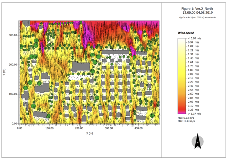
Task: Select the '1.21 m/s' legend entry
Action: [193, 50]
